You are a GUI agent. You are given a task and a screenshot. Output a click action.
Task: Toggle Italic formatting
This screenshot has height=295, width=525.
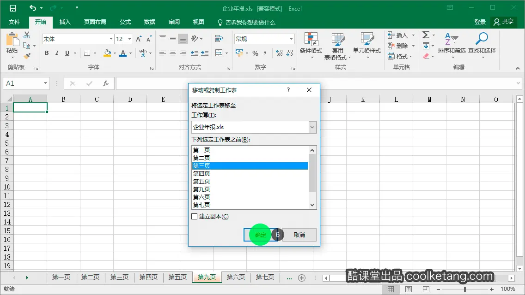57,53
